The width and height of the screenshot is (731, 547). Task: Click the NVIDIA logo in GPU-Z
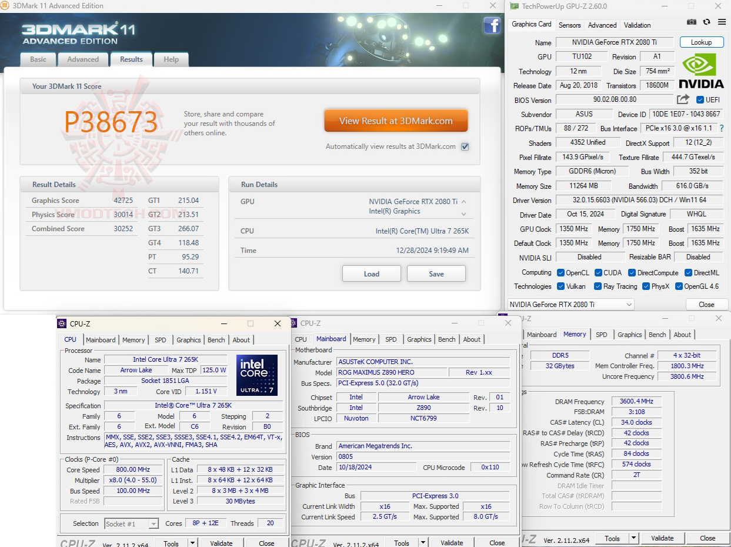pos(702,71)
